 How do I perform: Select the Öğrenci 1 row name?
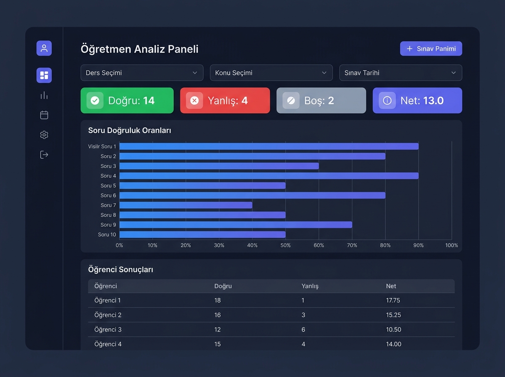[108, 300]
